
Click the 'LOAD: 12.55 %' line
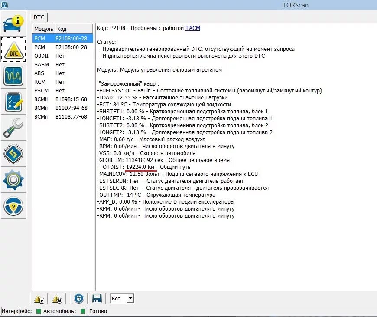(x=162, y=97)
